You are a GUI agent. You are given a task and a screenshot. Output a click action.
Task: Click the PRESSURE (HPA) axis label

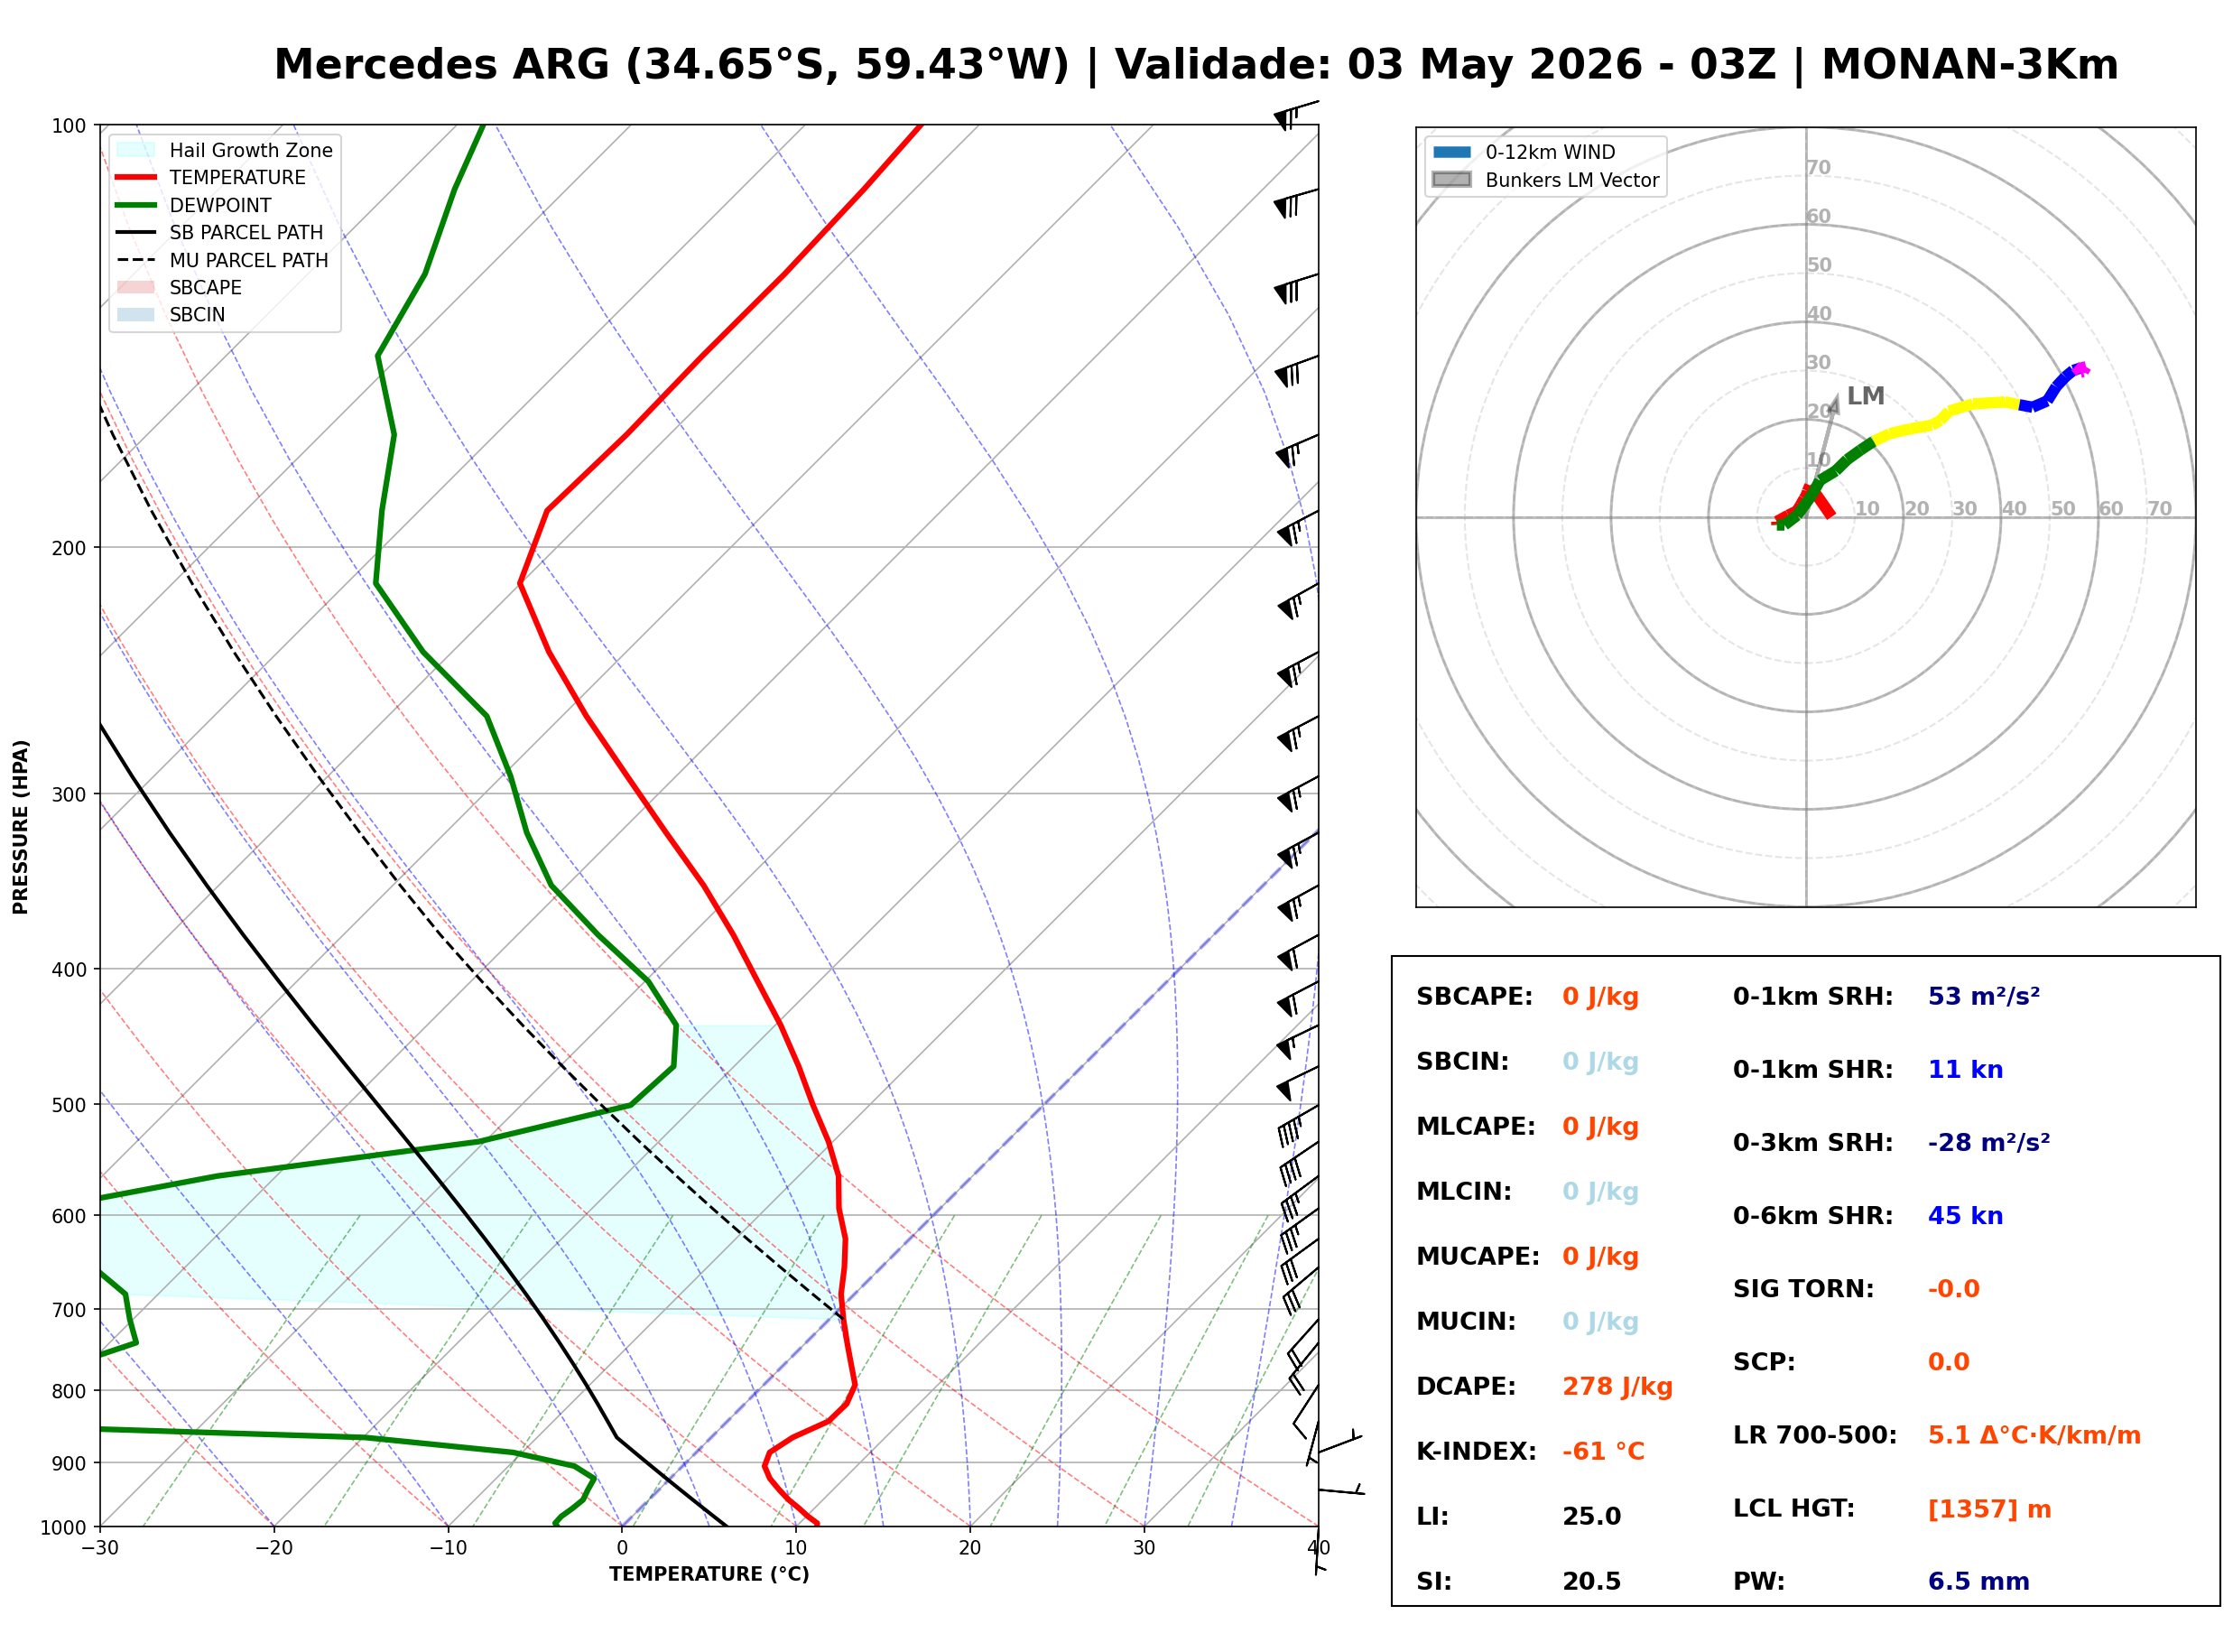[x=20, y=827]
